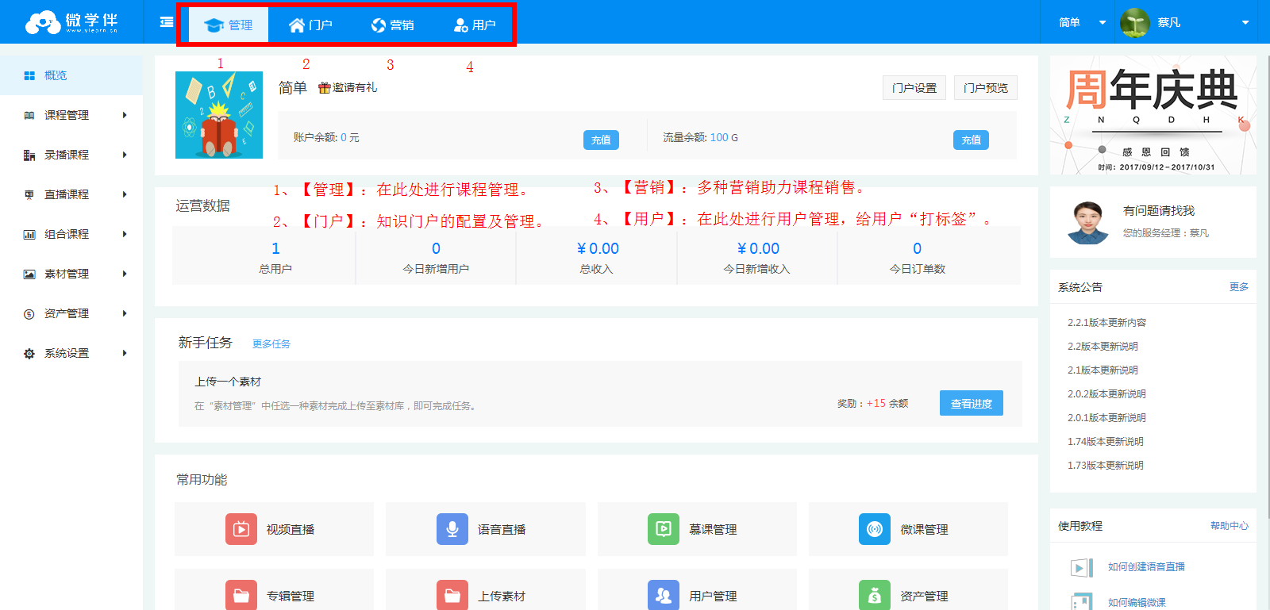This screenshot has width=1270, height=610.
Task: Open the blue 微课管理 icon
Action: (875, 529)
